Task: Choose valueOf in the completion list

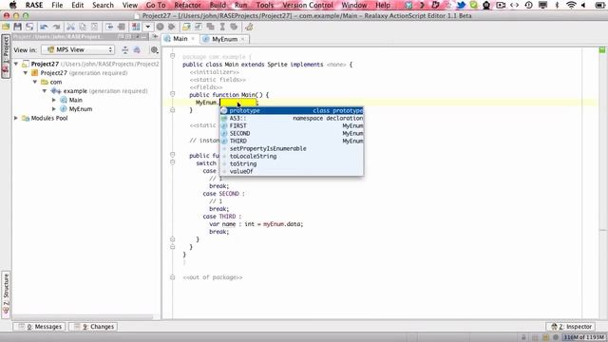Action: click(x=292, y=171)
